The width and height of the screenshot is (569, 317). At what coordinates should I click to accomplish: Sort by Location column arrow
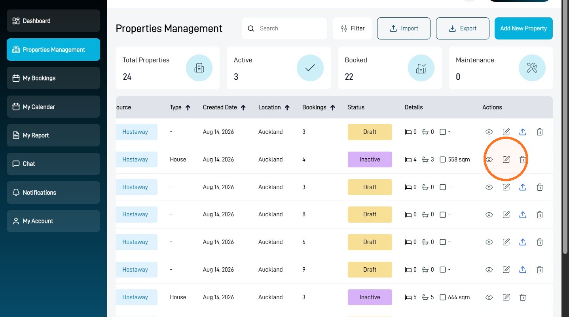(x=287, y=107)
